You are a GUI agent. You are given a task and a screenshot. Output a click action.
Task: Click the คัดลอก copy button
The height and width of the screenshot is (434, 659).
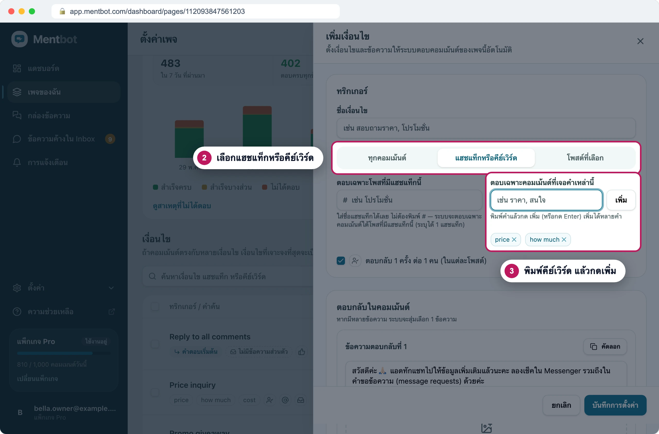(x=605, y=346)
